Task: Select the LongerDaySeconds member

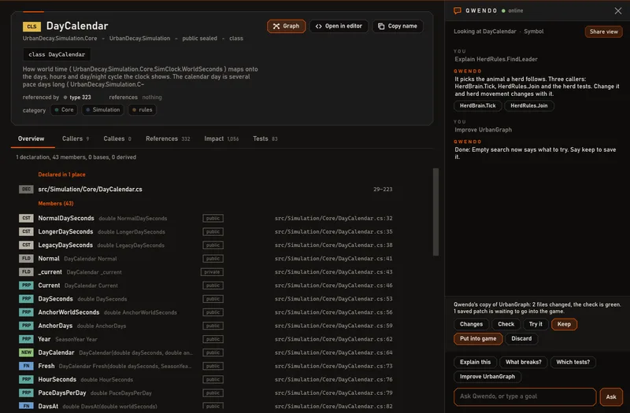Action: [x=65, y=231]
